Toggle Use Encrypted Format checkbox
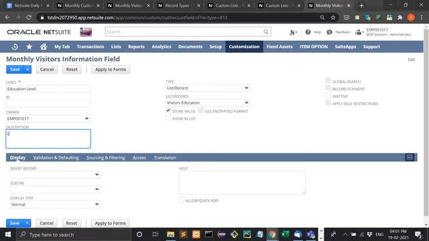Screen dimensions: 429x241 201,110
